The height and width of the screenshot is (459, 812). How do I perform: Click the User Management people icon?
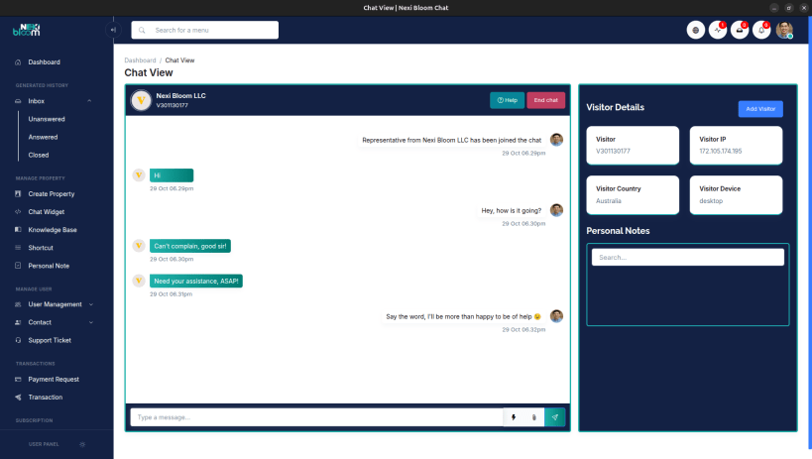pos(18,304)
